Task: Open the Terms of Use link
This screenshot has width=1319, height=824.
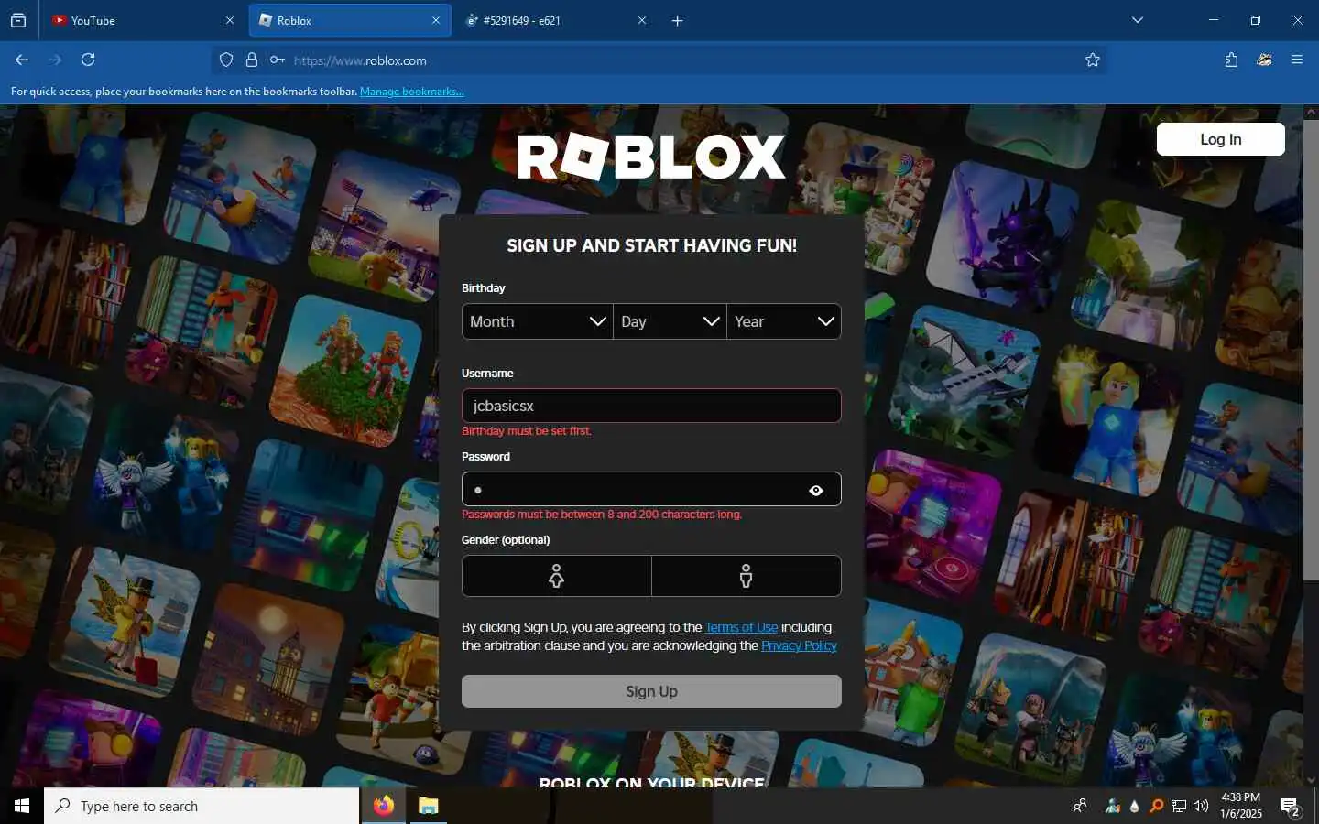Action: click(741, 627)
